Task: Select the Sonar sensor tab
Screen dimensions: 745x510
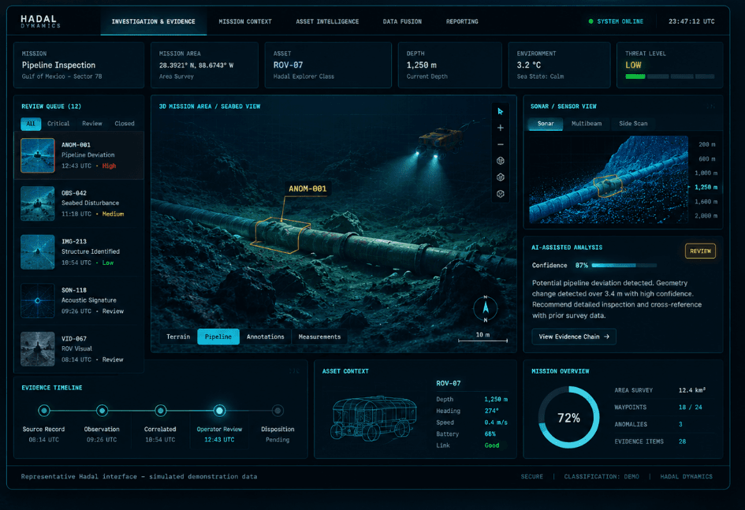Action: pos(546,124)
